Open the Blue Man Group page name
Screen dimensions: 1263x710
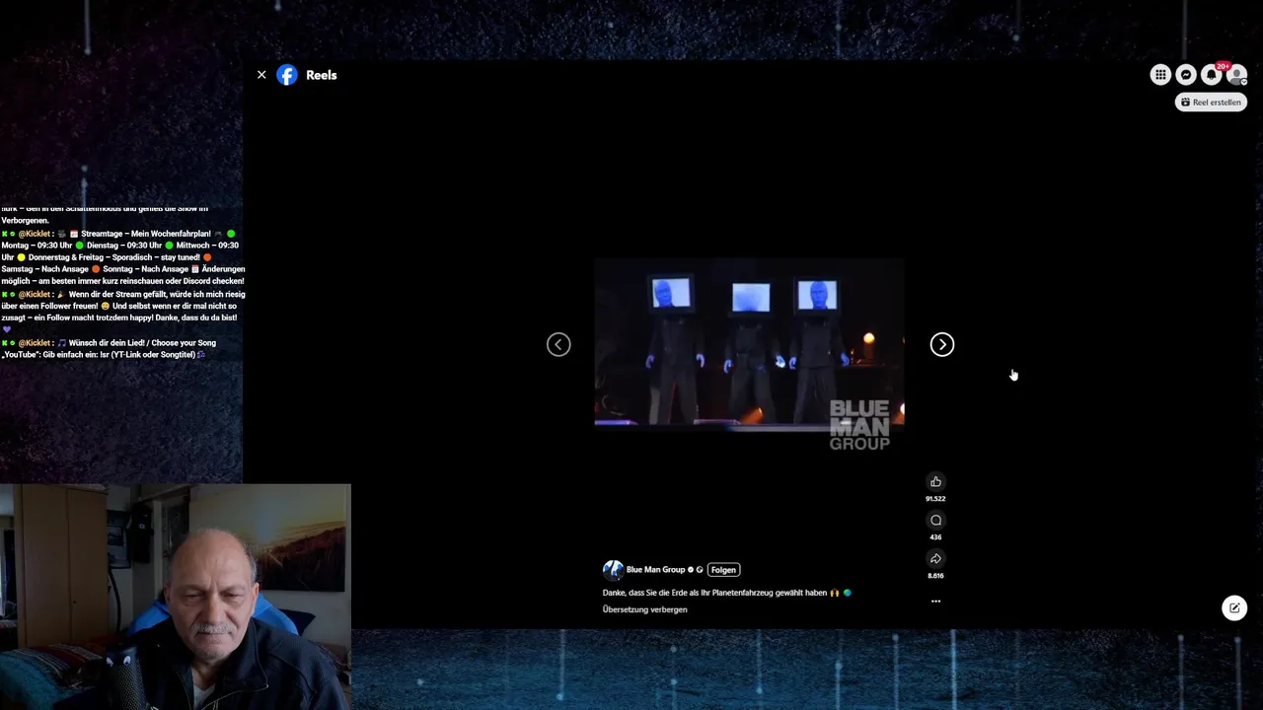point(655,570)
